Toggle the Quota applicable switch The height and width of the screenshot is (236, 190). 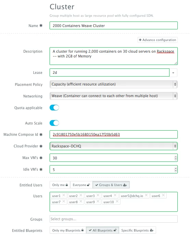(54, 108)
